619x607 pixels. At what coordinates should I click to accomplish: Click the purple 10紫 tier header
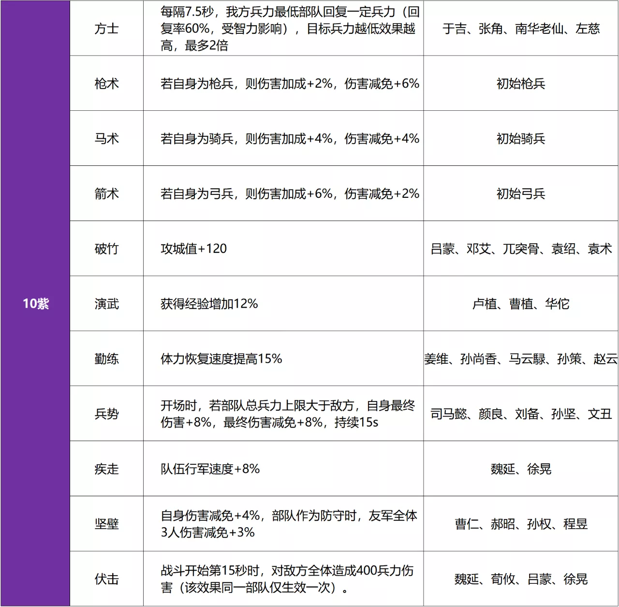36,305
